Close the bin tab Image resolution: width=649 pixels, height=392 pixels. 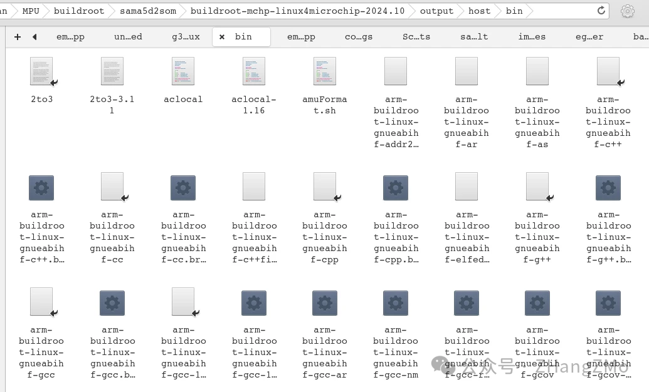(222, 37)
